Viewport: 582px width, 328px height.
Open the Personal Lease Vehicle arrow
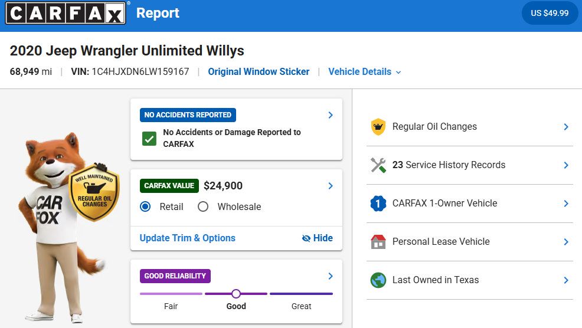[566, 242]
